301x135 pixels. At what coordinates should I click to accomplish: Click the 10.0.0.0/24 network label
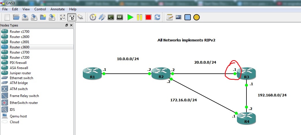[128, 59]
